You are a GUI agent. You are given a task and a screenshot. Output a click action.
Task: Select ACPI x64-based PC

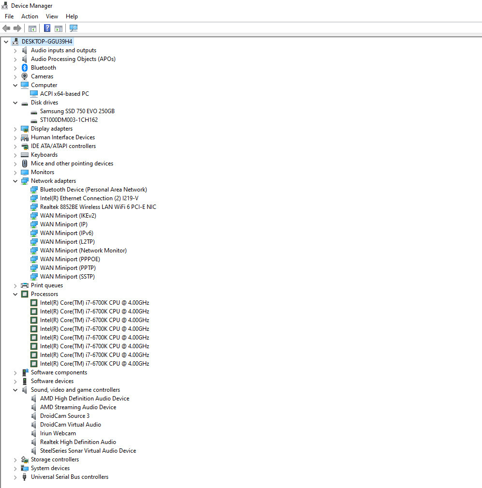coord(64,94)
